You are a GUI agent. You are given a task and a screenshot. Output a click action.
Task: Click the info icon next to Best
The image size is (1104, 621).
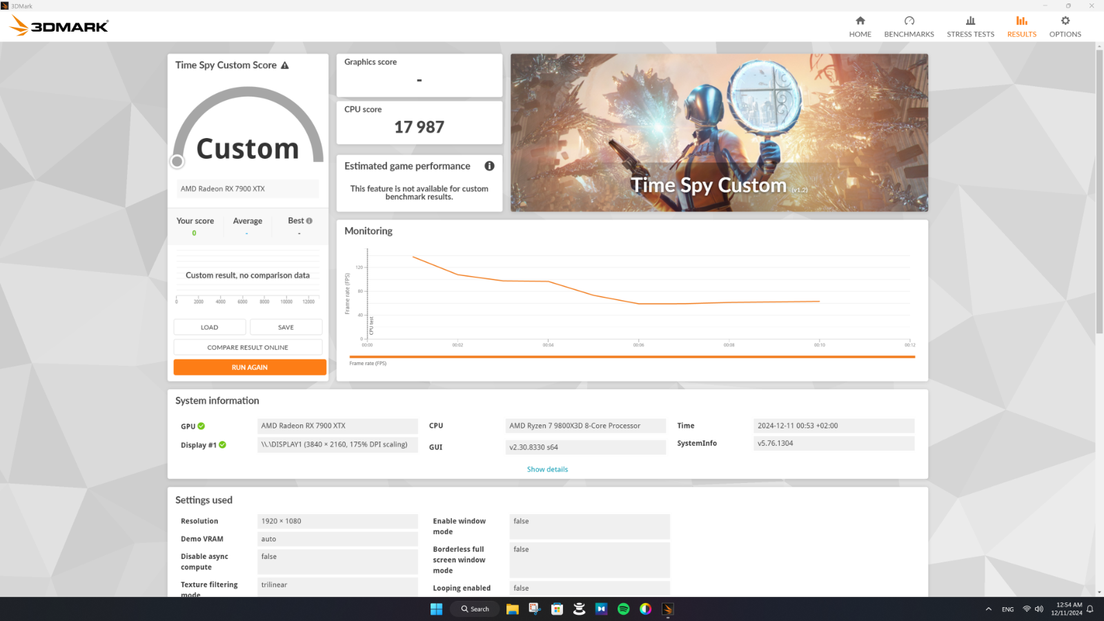point(309,221)
